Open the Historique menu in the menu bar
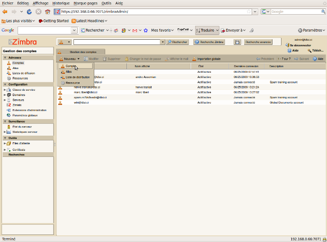Viewport: 327px width, 242px height. 61,3
